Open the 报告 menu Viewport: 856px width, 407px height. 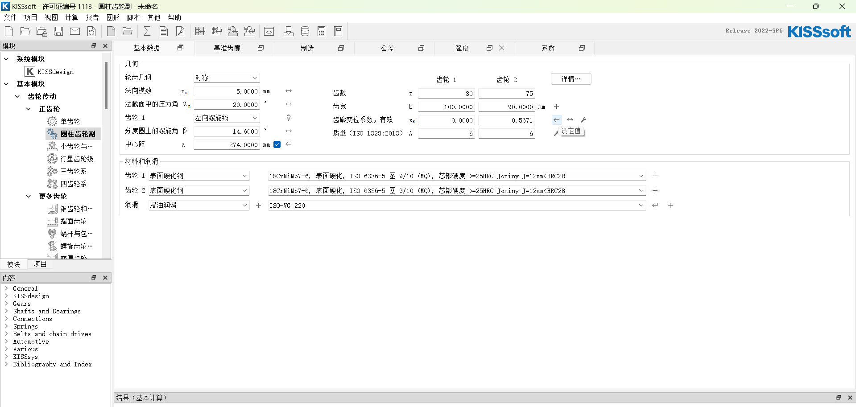coord(92,17)
